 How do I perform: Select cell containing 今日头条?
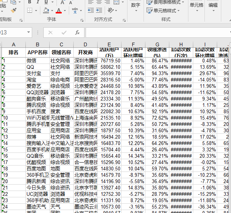[x=38, y=188]
